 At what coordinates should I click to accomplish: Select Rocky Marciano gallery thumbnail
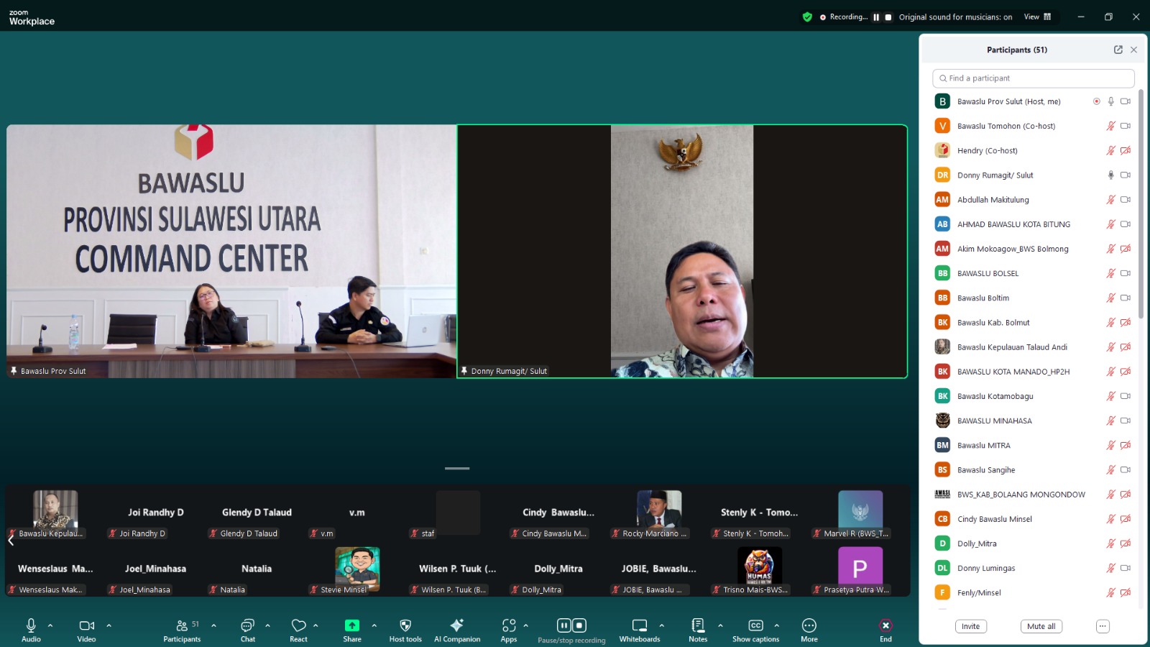(x=659, y=514)
